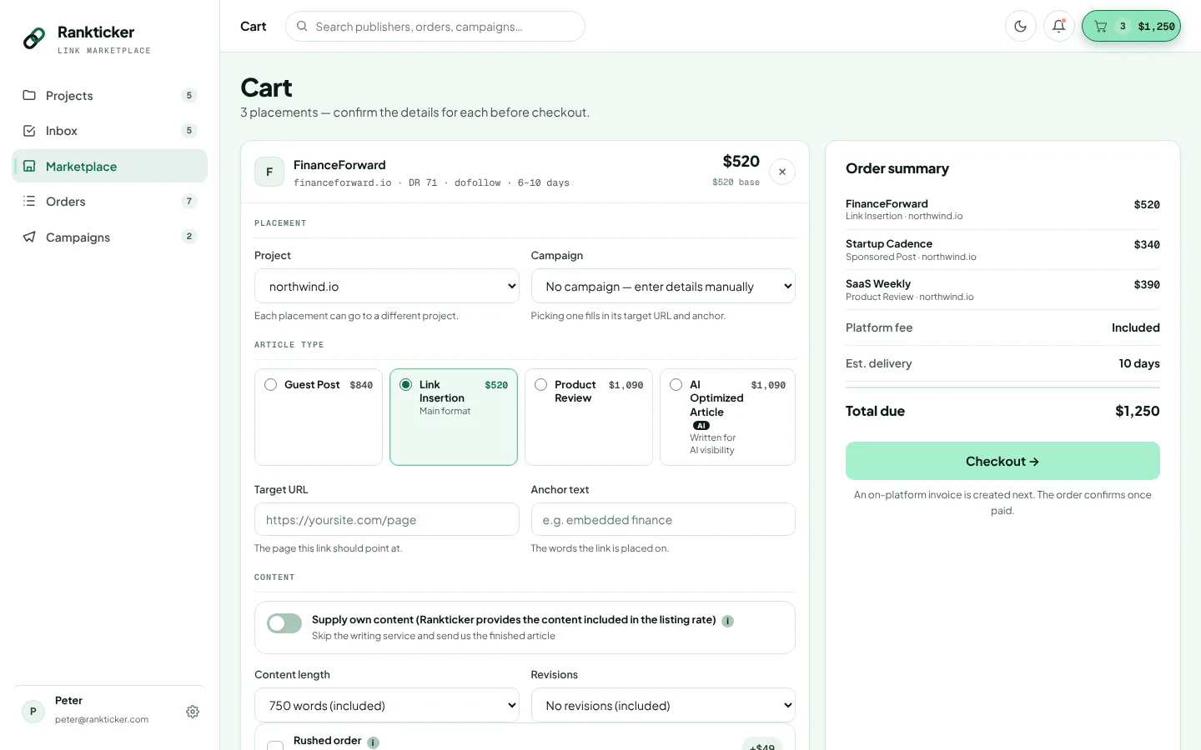1201x750 pixels.
Task: Click the Campaigns megaphone icon
Action: click(x=29, y=237)
